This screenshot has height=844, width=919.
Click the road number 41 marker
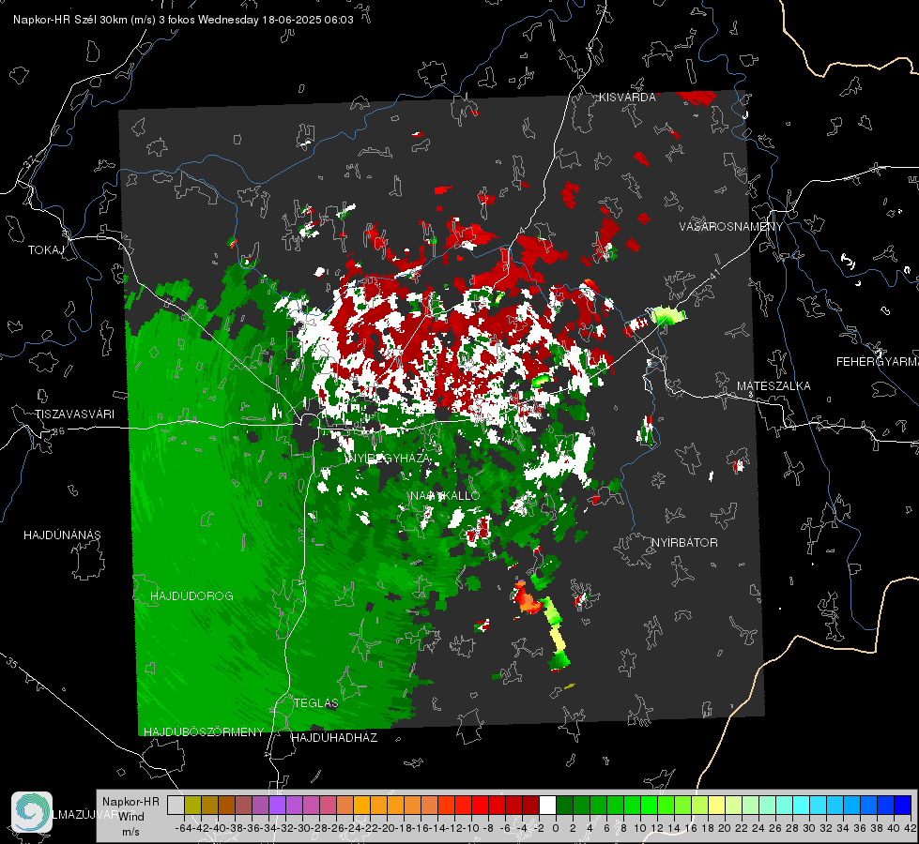pyautogui.click(x=714, y=274)
